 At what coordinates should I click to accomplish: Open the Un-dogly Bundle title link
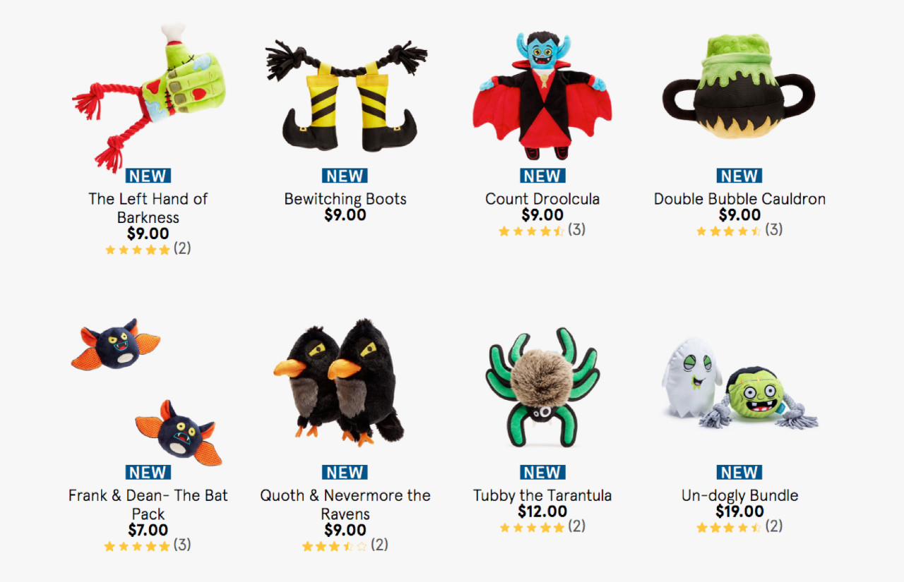tap(739, 495)
